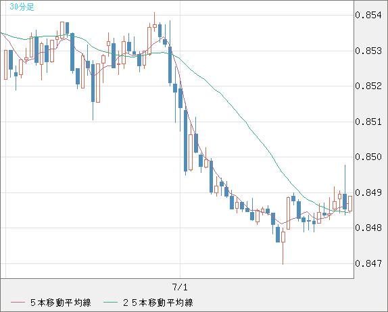Click the 7/1 date axis label
The image size is (388, 312).
[x=180, y=287]
